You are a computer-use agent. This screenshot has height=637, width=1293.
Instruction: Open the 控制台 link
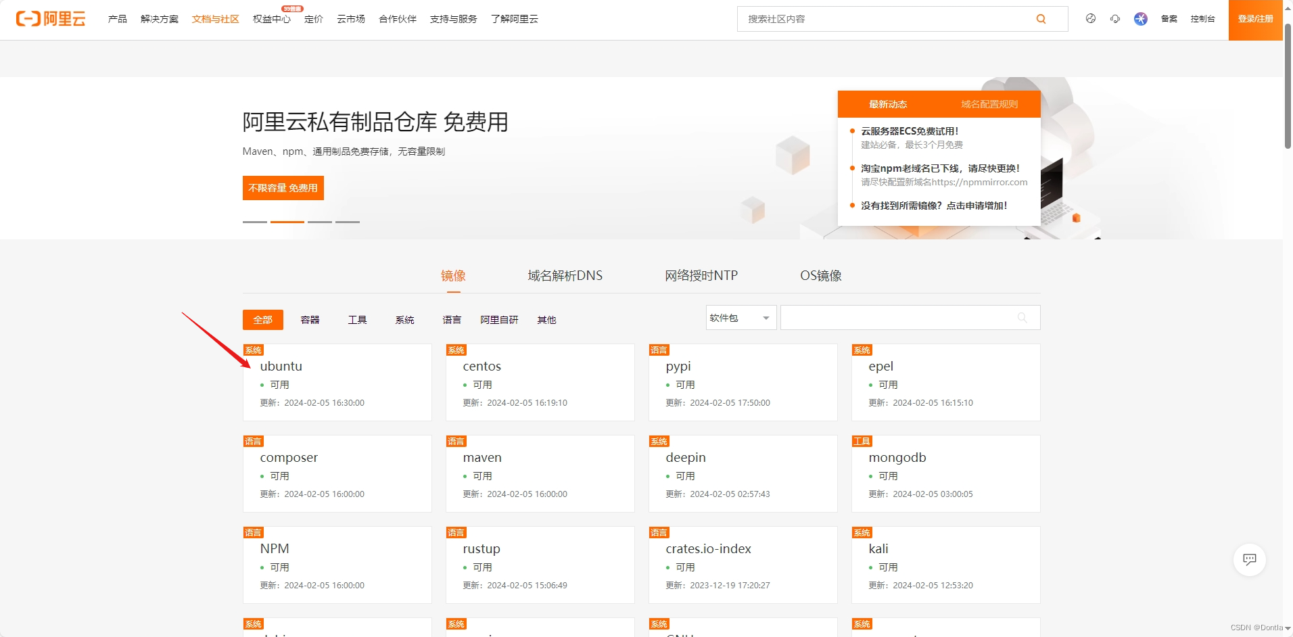point(1203,19)
